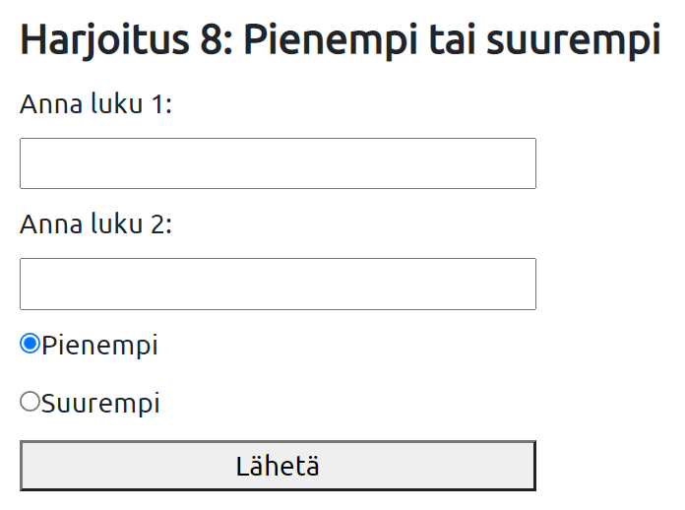Select the Pienempi radio button
This screenshot has height=510, width=685.
[x=30, y=344]
